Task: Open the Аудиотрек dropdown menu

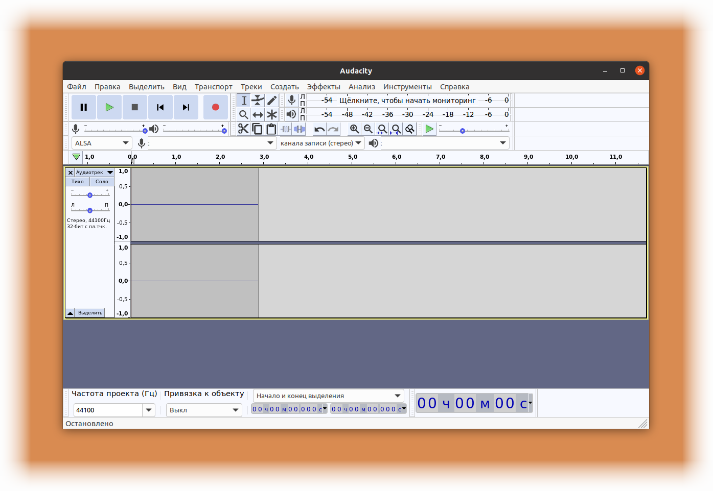Action: click(x=95, y=173)
